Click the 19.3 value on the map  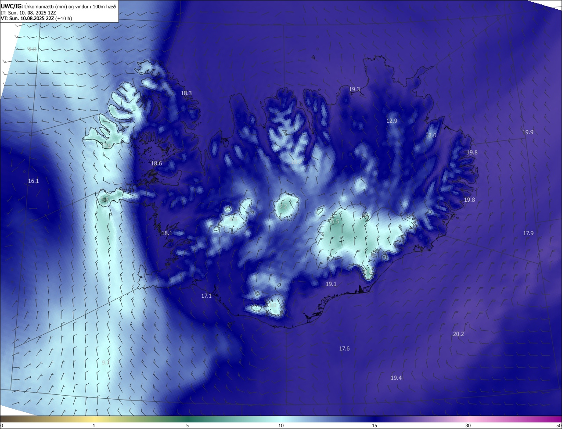354,89
